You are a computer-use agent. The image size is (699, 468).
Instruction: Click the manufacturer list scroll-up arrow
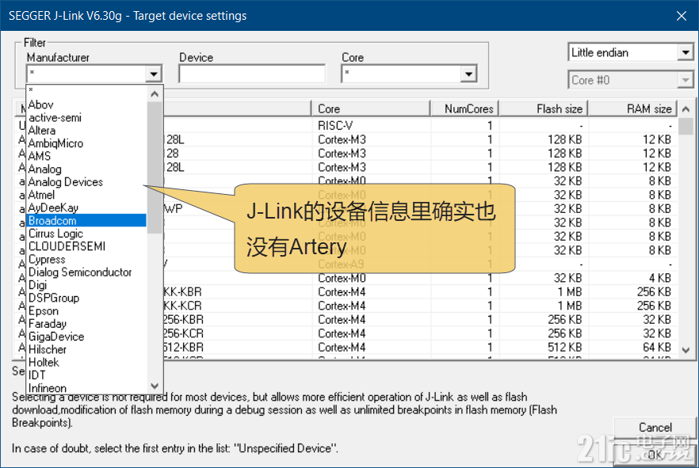pyautogui.click(x=155, y=94)
